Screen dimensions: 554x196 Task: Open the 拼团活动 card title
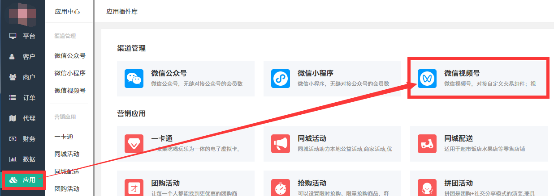(459, 183)
